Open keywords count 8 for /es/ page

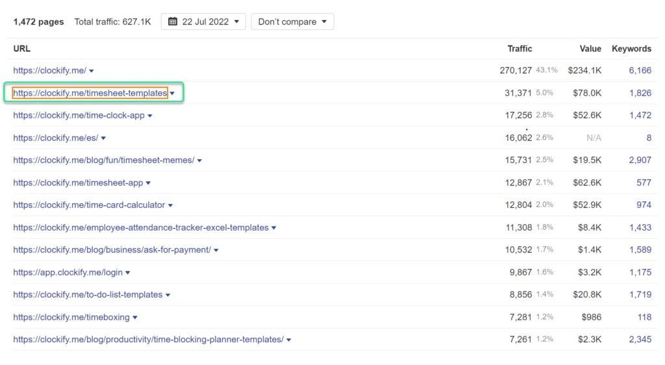(649, 138)
